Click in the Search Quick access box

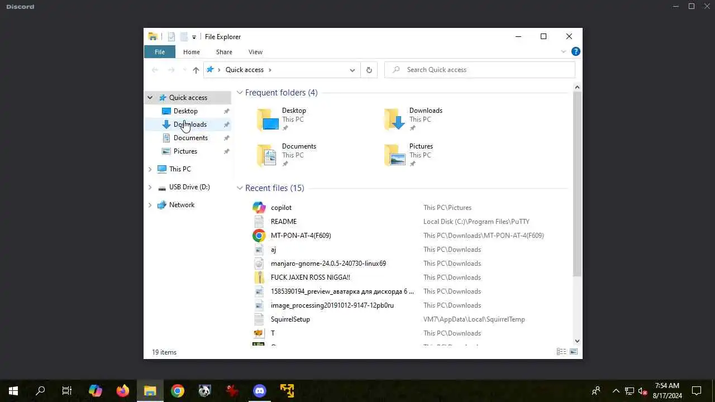(x=480, y=70)
